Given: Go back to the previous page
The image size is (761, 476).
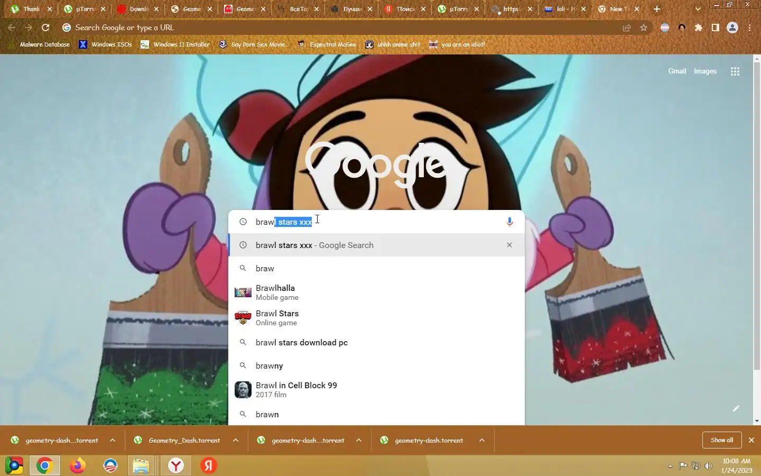Looking at the screenshot, I should pos(12,28).
